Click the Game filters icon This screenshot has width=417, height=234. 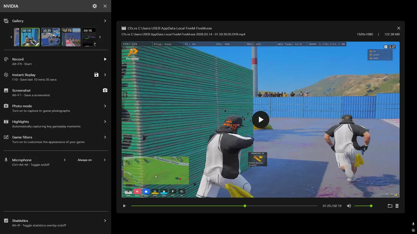pyautogui.click(x=6, y=137)
